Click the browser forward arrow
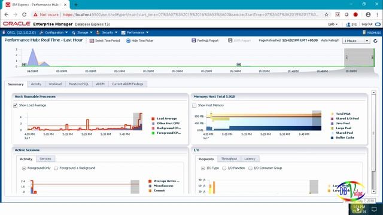Viewport: 383px width, 215px height. [15, 14]
